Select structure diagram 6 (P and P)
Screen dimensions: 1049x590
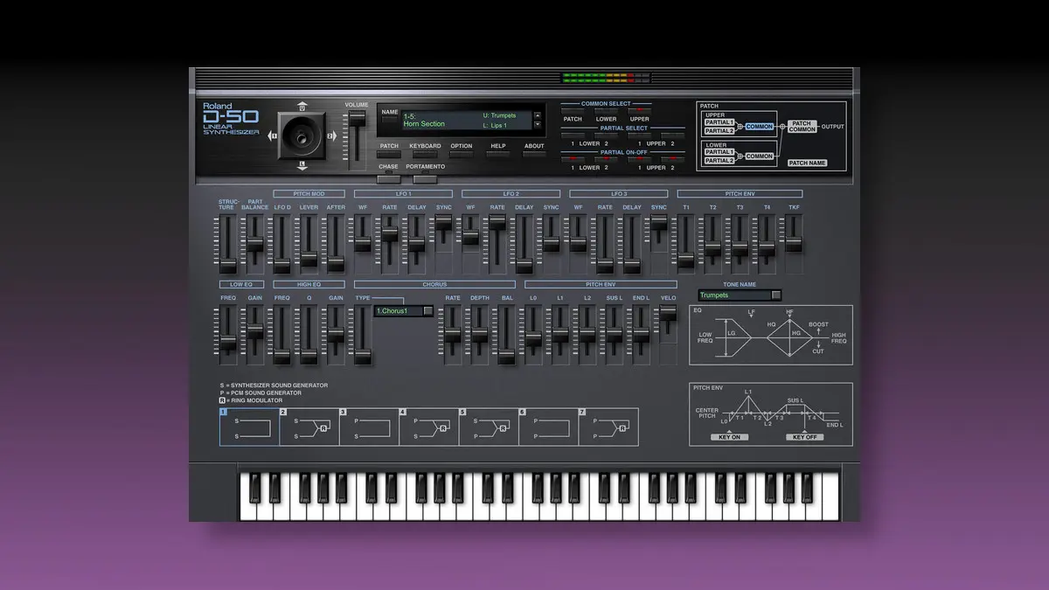pos(548,427)
